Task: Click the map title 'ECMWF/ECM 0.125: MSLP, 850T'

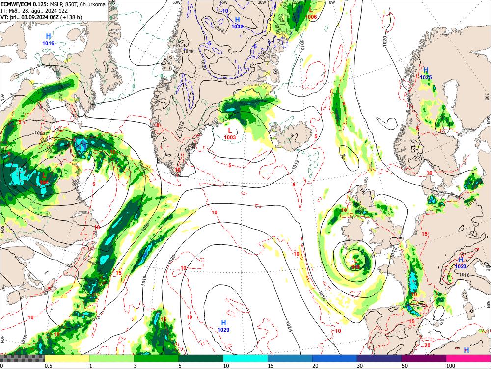Action: 36,4
